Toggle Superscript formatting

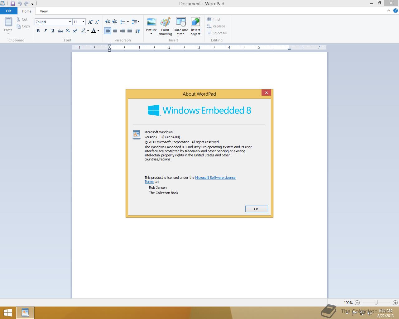click(75, 31)
